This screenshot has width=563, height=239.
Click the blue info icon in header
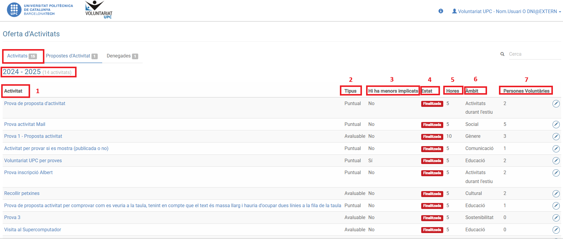point(441,11)
